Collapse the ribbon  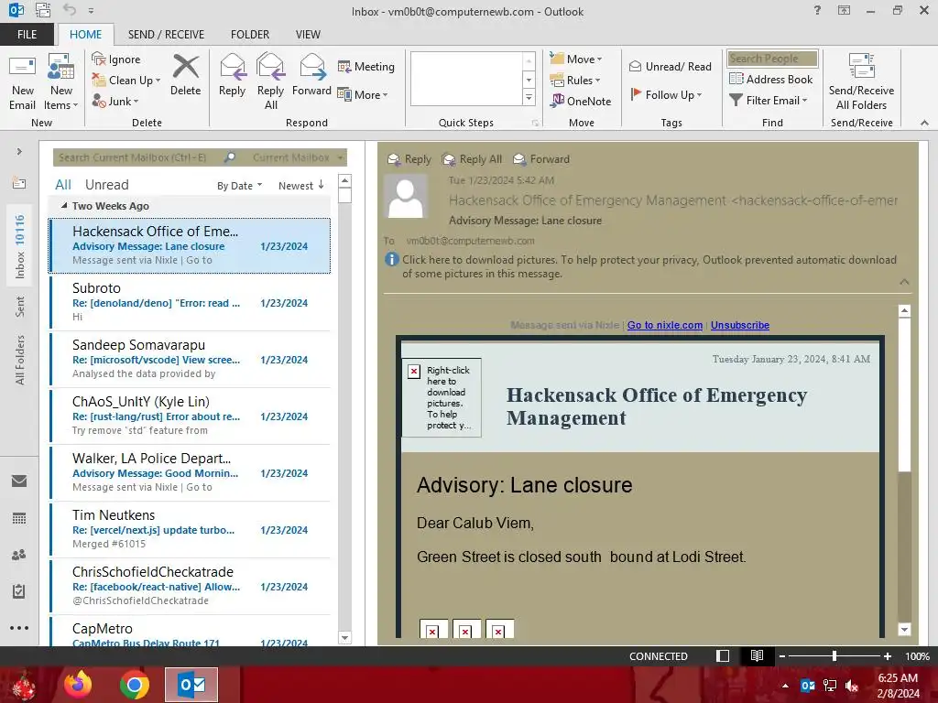tap(924, 123)
